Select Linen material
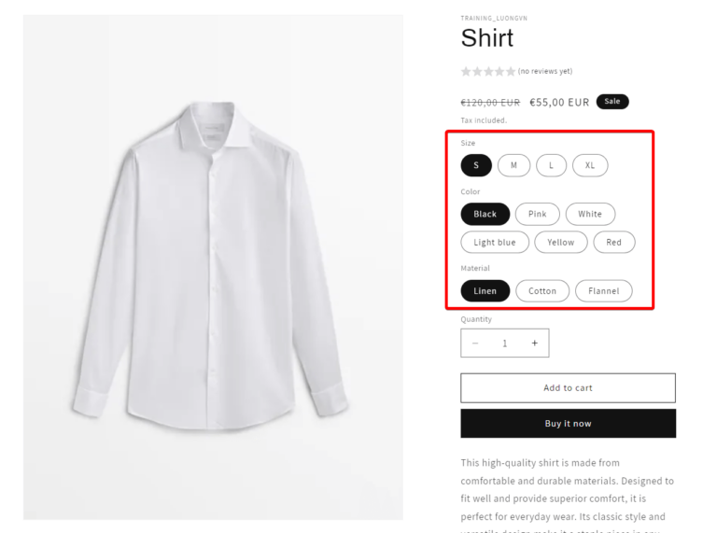The width and height of the screenshot is (717, 533). point(485,290)
